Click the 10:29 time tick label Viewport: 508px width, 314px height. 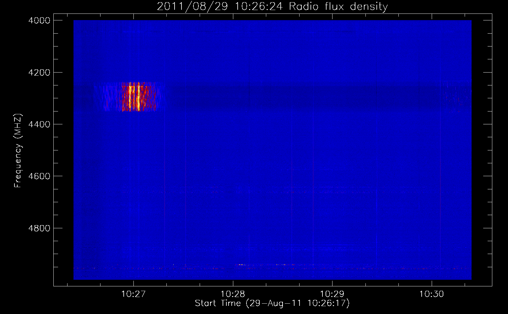(x=332, y=294)
